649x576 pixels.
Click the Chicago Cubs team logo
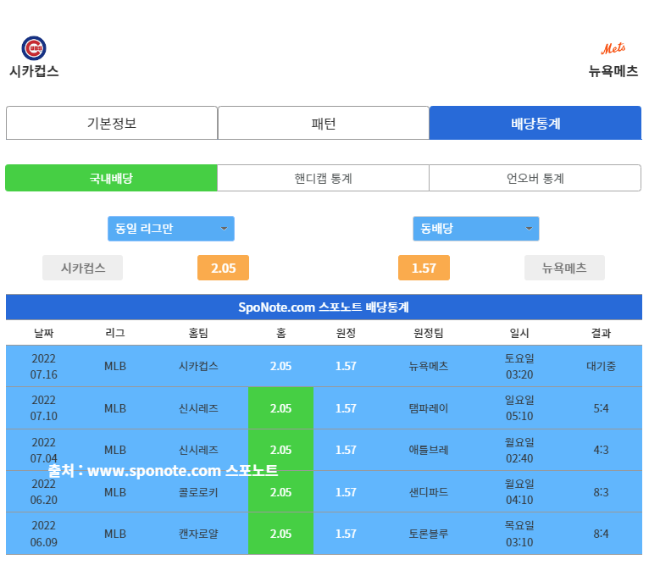tap(34, 48)
